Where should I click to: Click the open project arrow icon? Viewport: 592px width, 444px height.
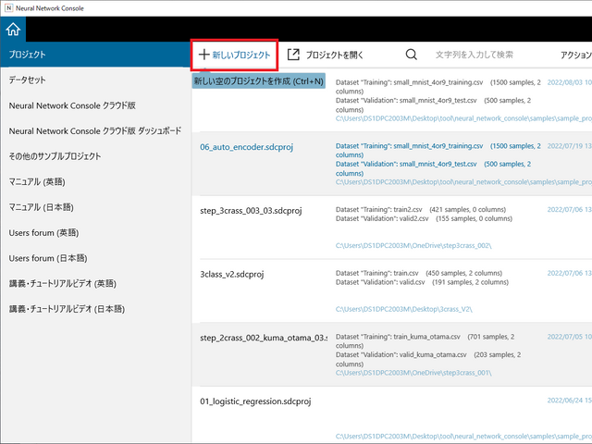293,55
